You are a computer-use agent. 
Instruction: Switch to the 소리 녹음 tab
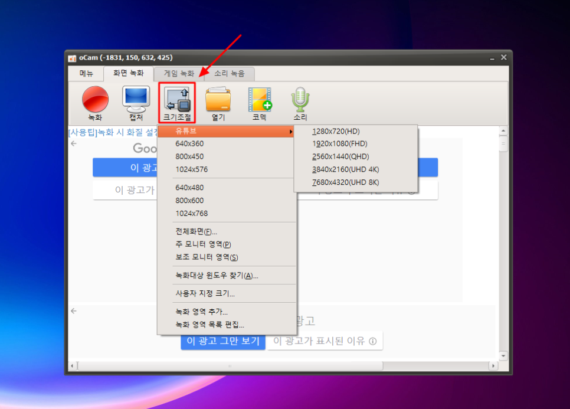[x=230, y=73]
